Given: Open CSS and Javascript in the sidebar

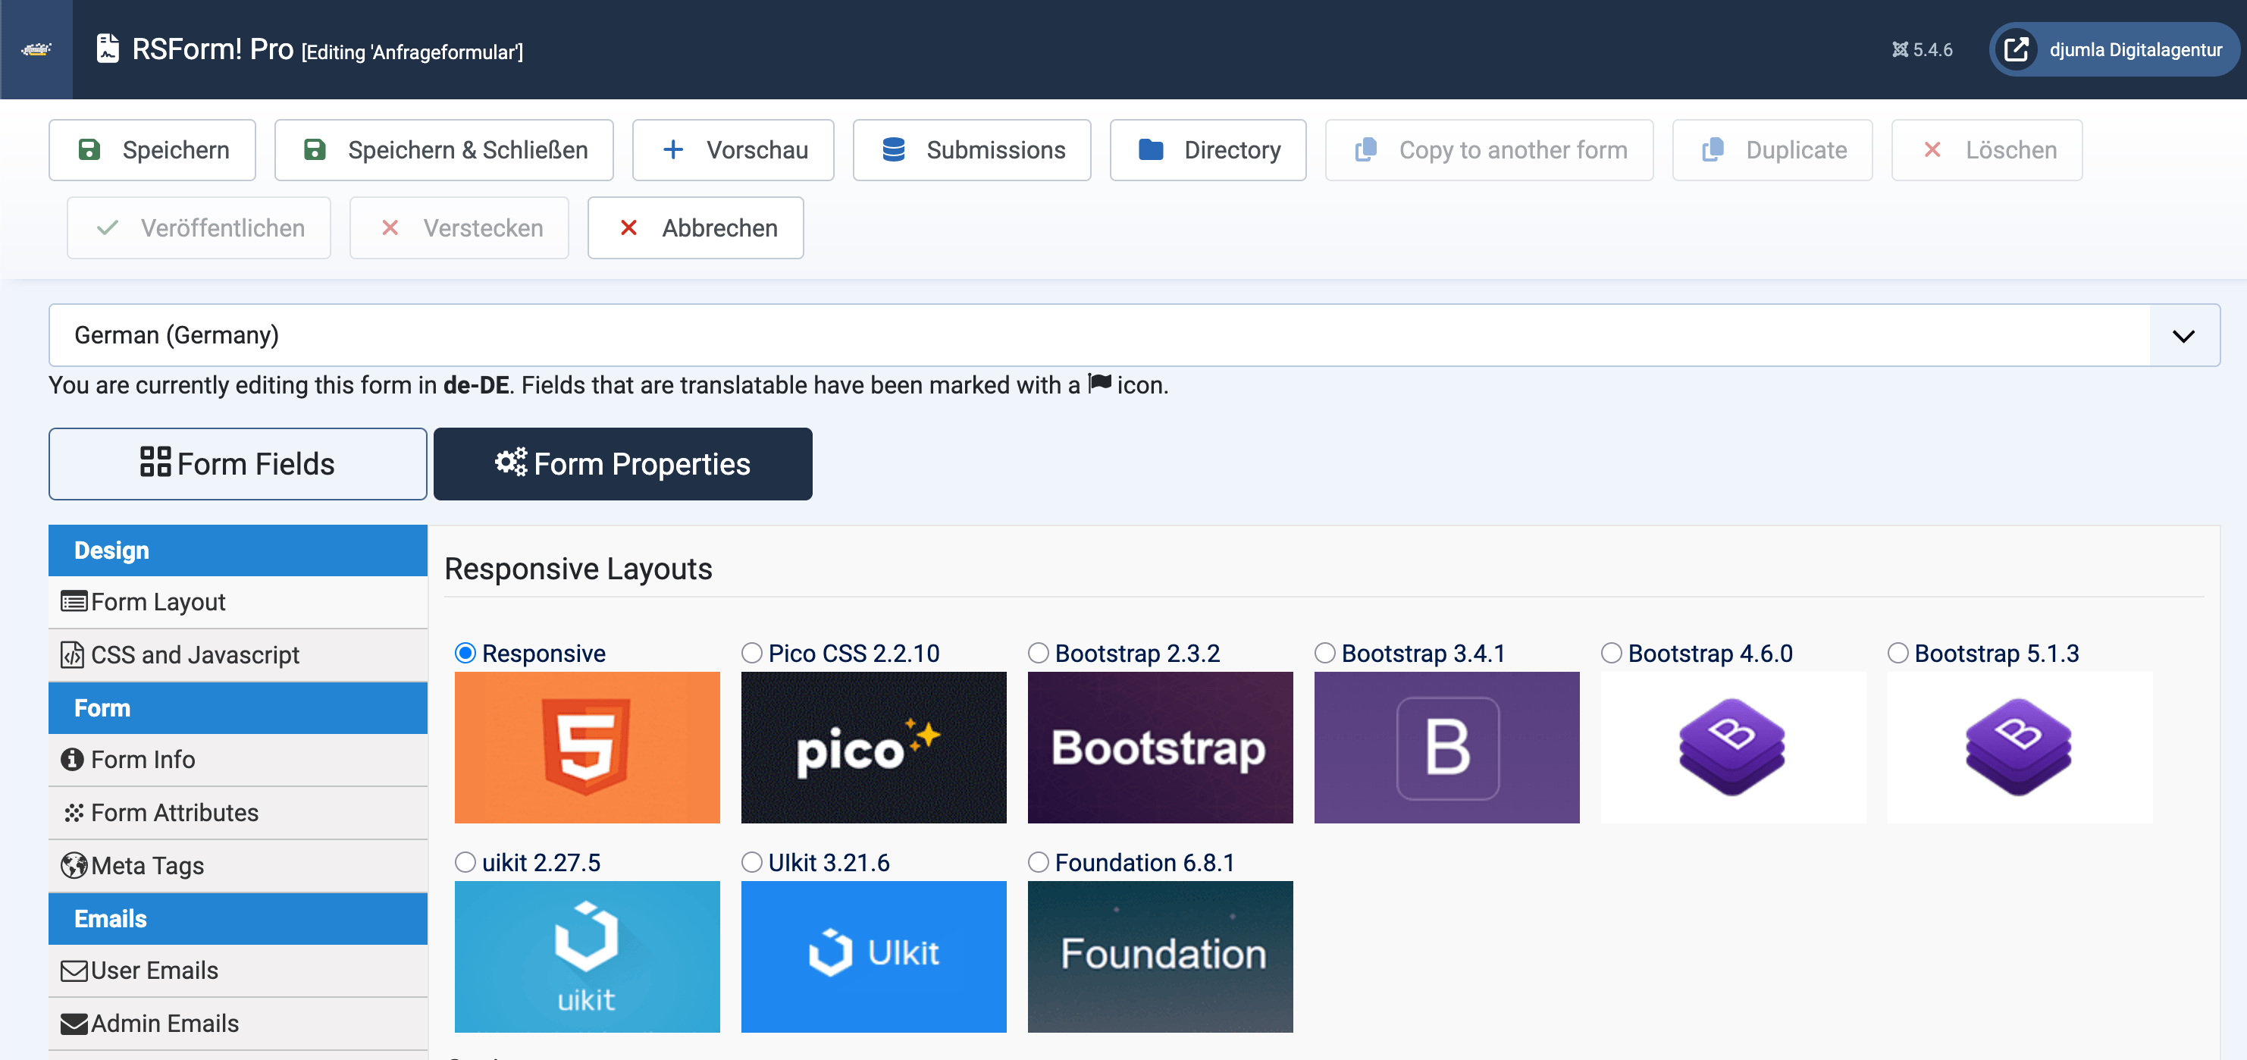Looking at the screenshot, I should [x=238, y=654].
